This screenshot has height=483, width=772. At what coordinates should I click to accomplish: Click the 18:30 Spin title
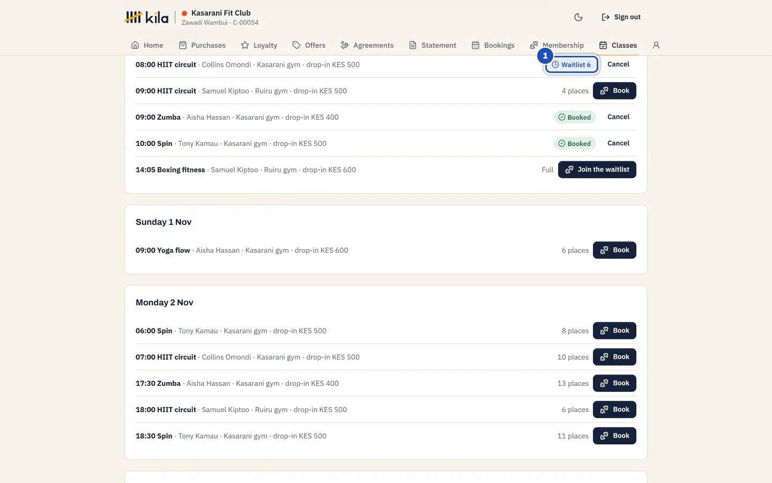[154, 436]
